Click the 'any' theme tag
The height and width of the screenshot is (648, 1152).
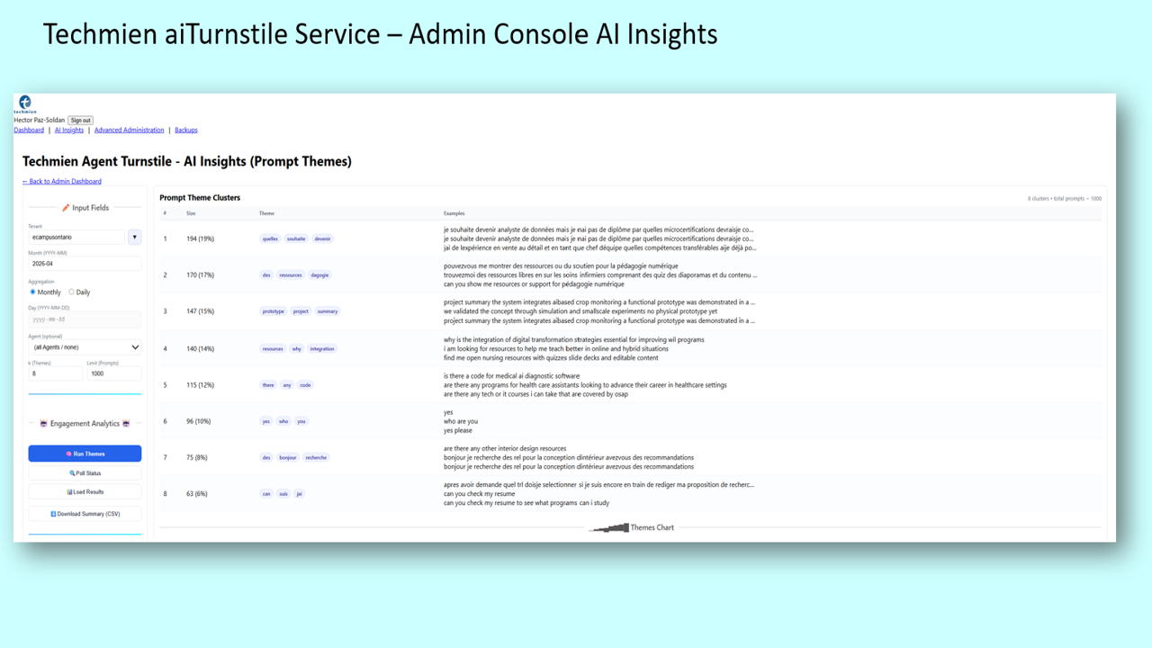coord(287,385)
